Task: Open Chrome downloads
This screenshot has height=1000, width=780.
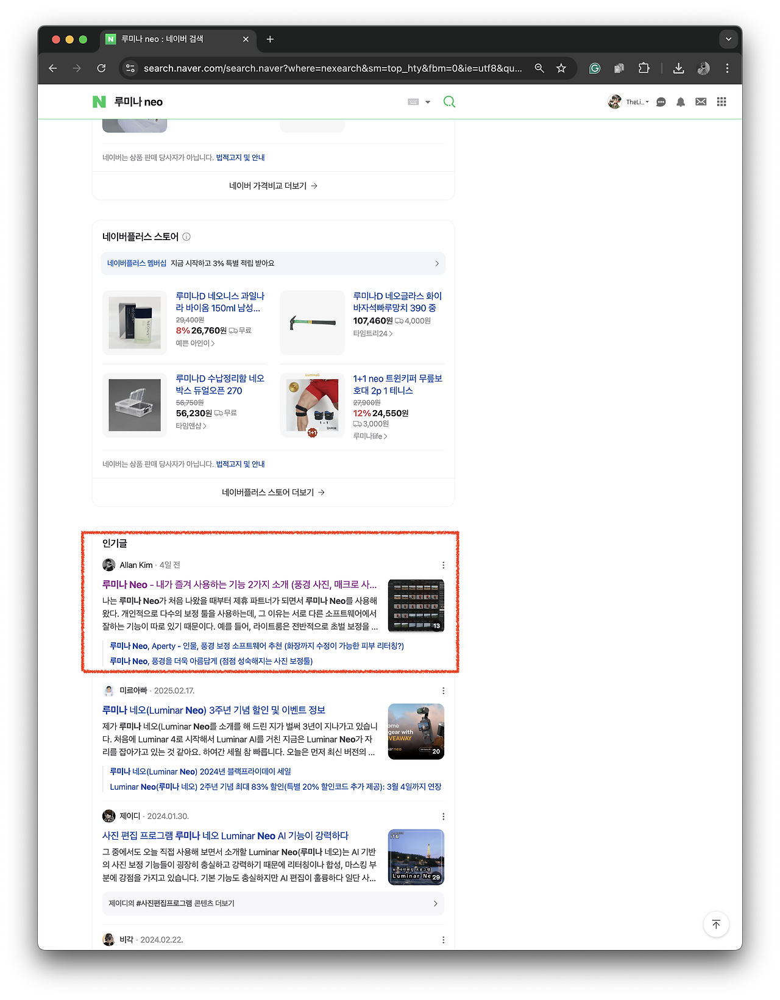Action: pos(678,68)
